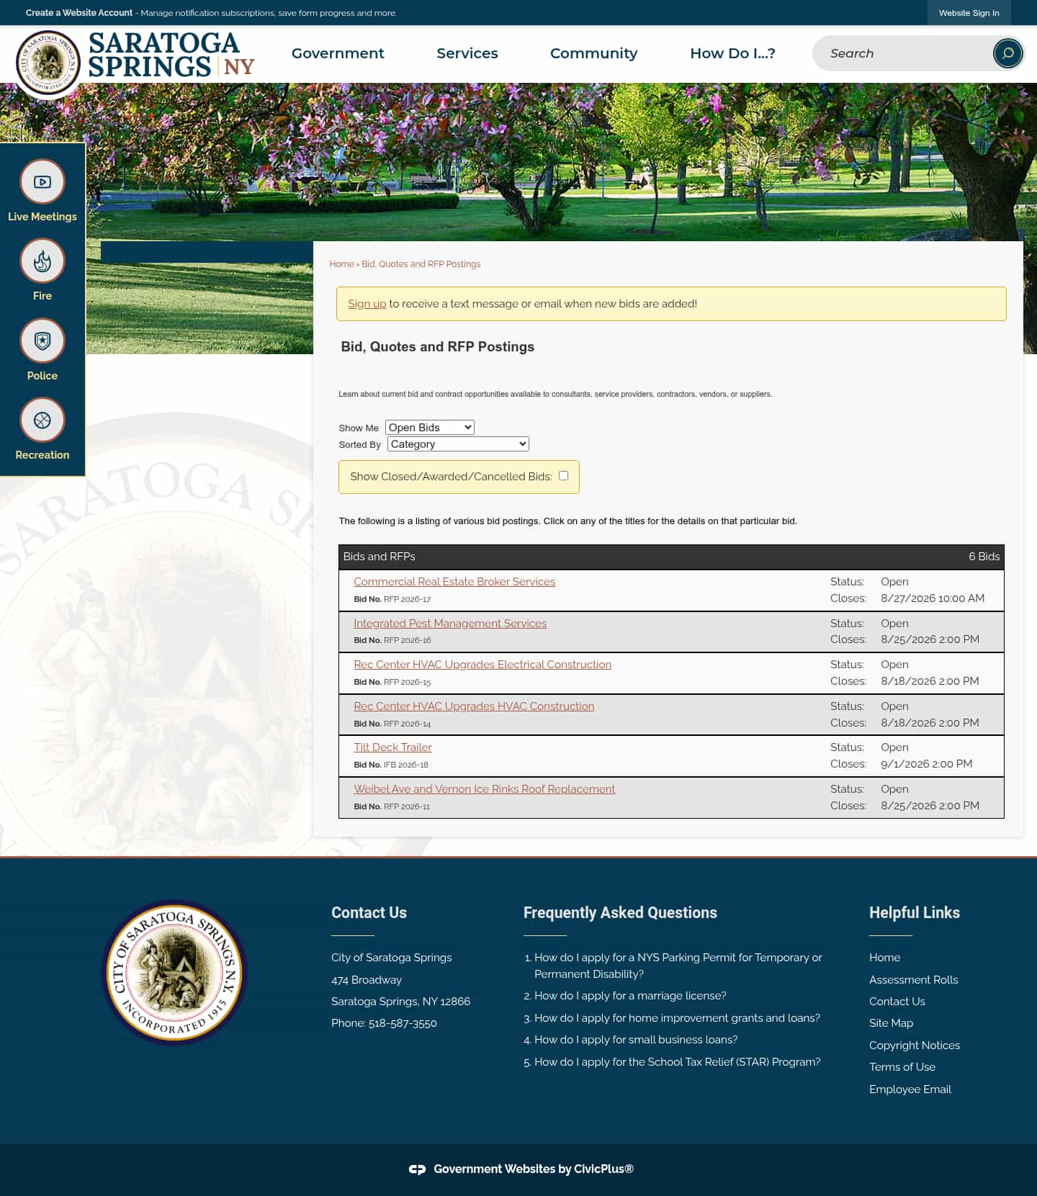Click the 6 Bids count text
The width and height of the screenshot is (1037, 1196).
coord(984,557)
